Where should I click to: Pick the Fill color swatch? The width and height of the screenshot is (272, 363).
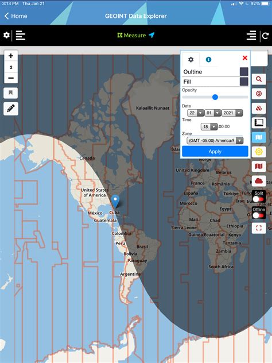click(244, 82)
